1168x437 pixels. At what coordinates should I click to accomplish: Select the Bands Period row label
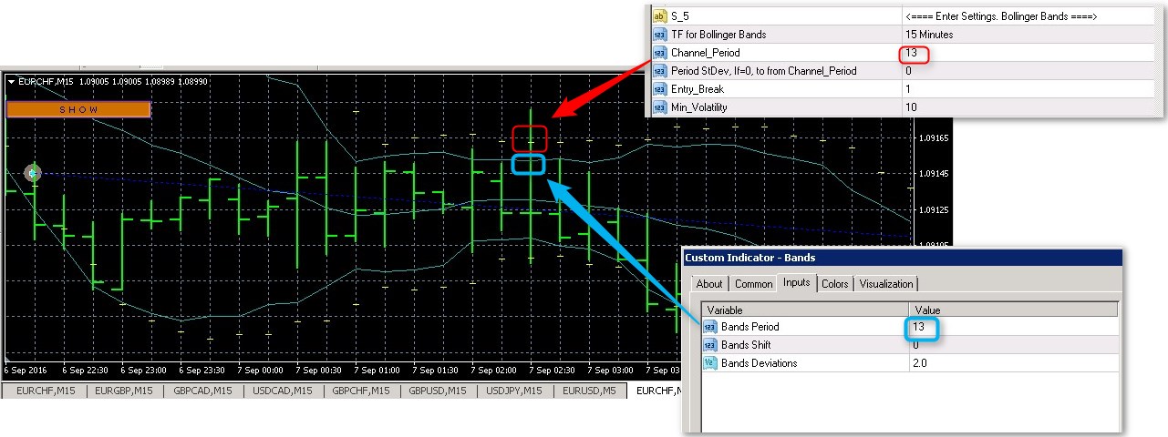[749, 327]
